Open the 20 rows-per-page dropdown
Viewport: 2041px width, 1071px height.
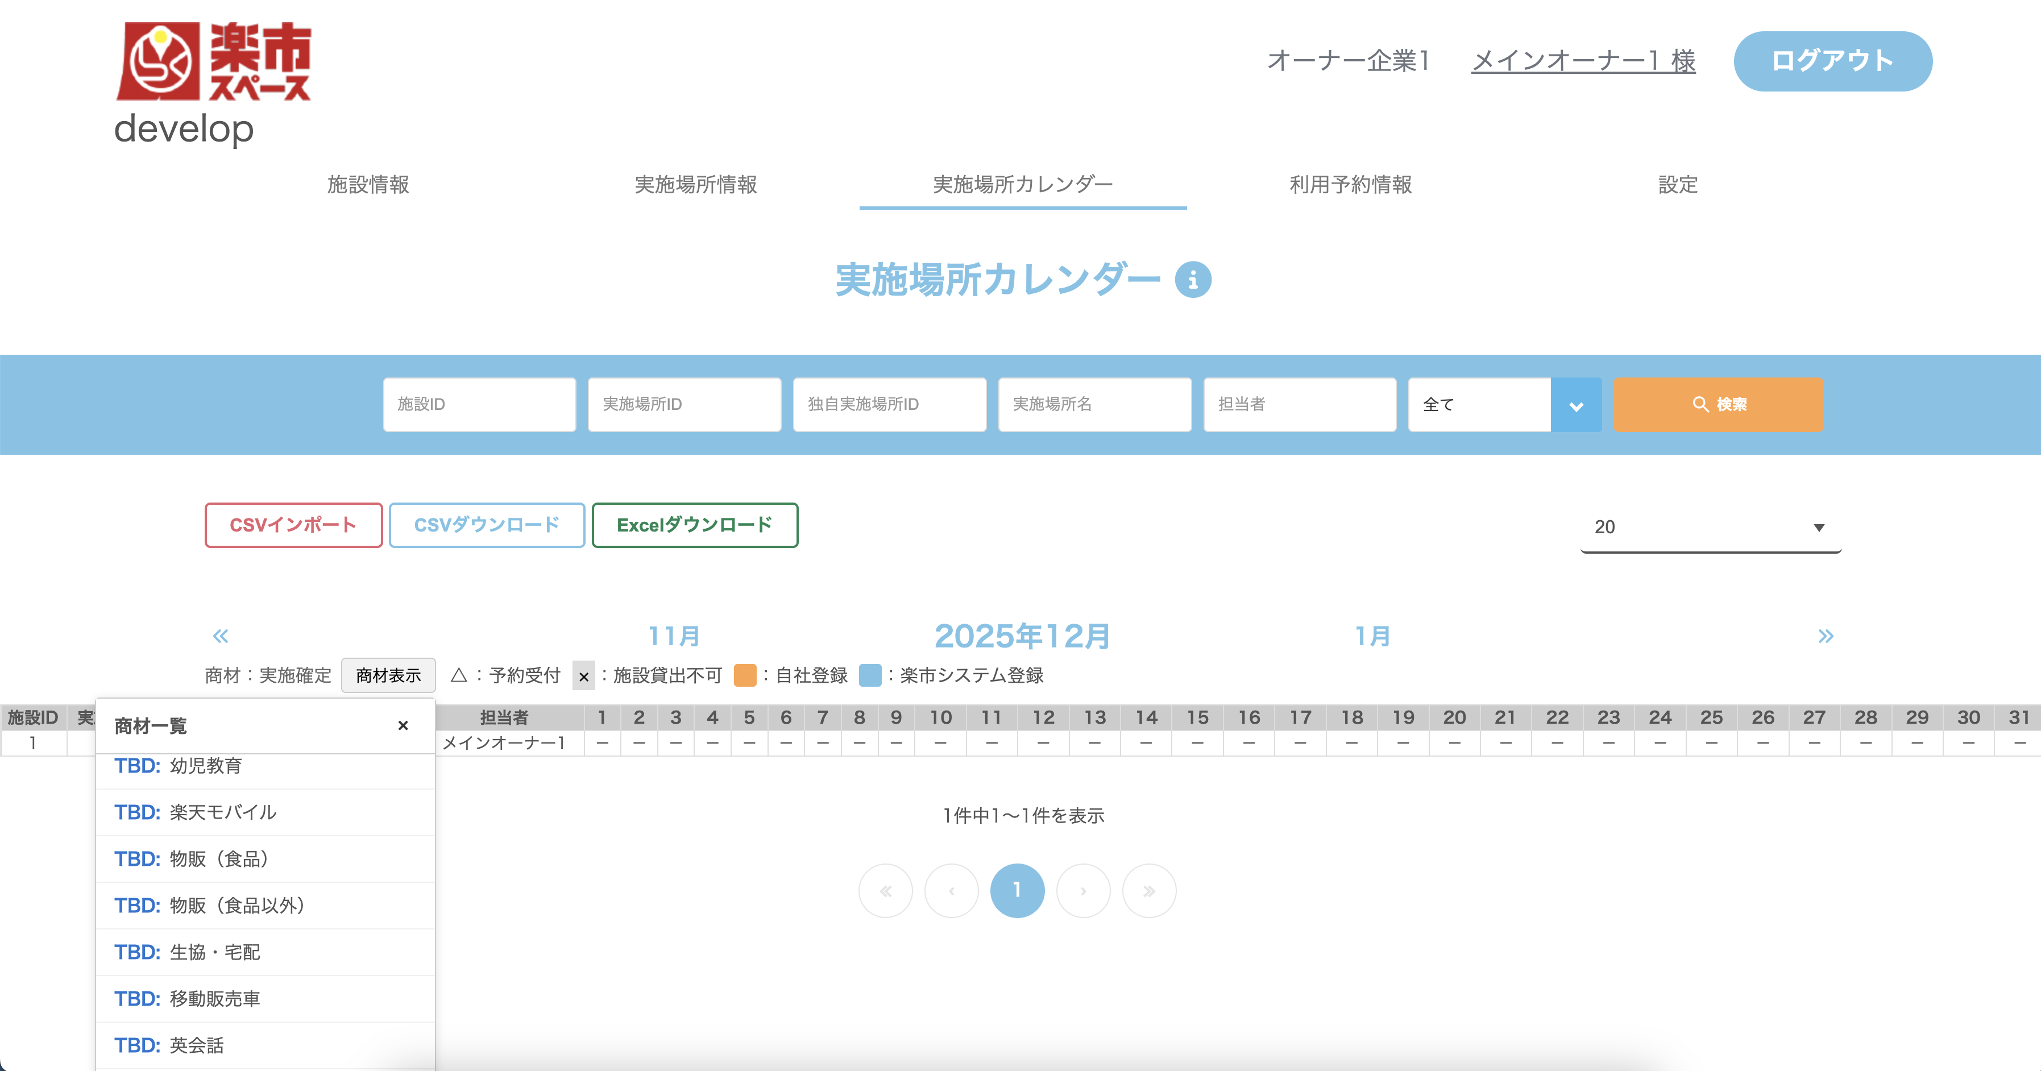pos(1710,527)
